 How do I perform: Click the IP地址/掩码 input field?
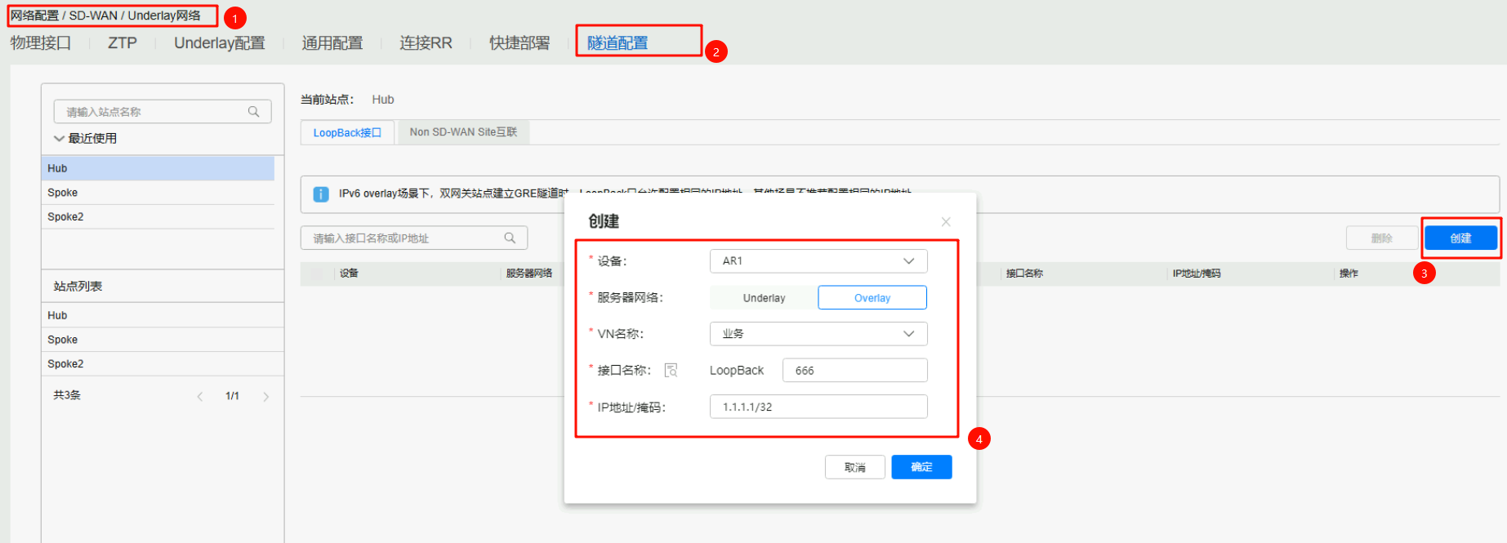click(818, 407)
